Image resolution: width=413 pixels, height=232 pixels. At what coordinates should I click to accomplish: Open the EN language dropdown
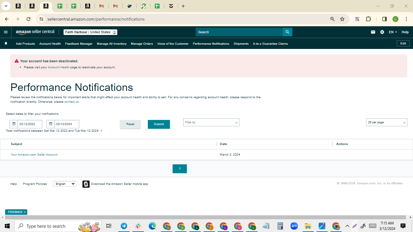coord(393,32)
